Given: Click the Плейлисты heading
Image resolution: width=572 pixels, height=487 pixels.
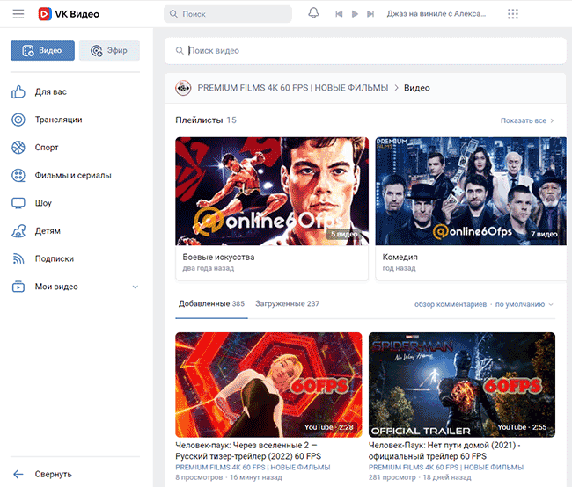Looking at the screenshot, I should pyautogui.click(x=199, y=120).
